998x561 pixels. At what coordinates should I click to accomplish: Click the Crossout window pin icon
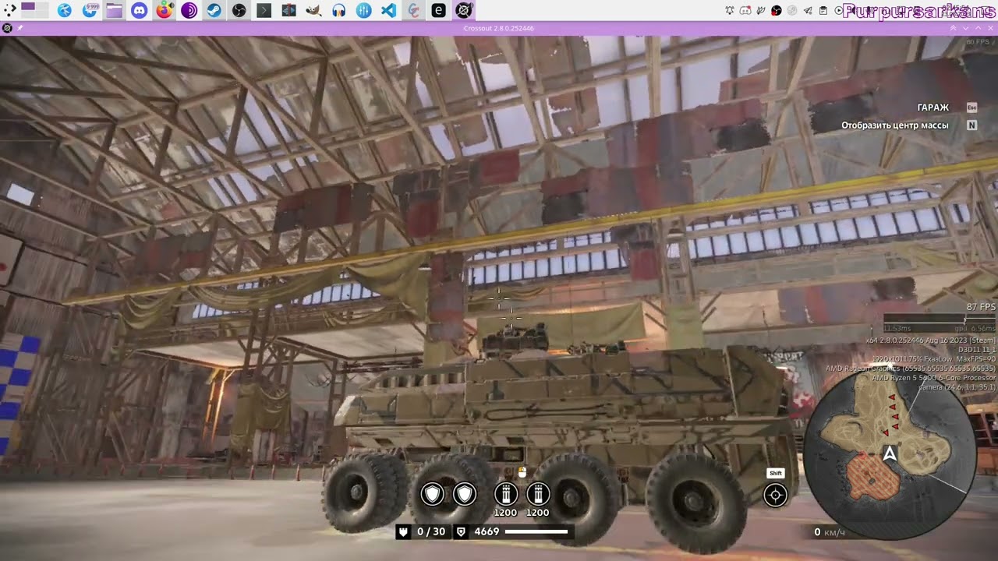point(20,28)
